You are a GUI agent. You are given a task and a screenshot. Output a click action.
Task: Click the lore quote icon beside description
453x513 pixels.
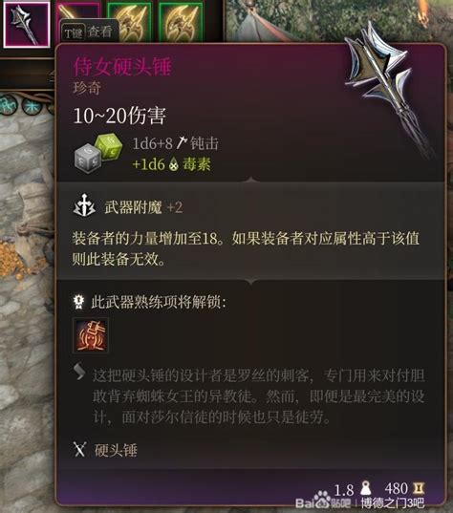[79, 372]
